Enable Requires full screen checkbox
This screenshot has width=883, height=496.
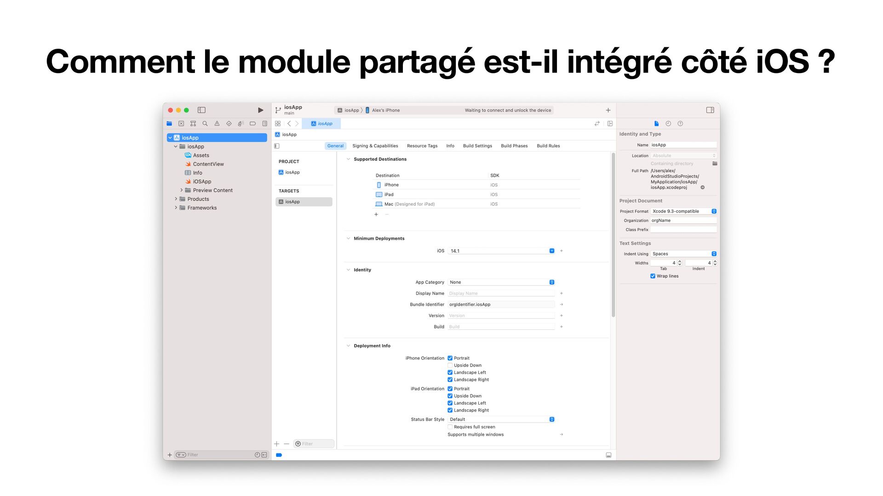[x=450, y=427]
